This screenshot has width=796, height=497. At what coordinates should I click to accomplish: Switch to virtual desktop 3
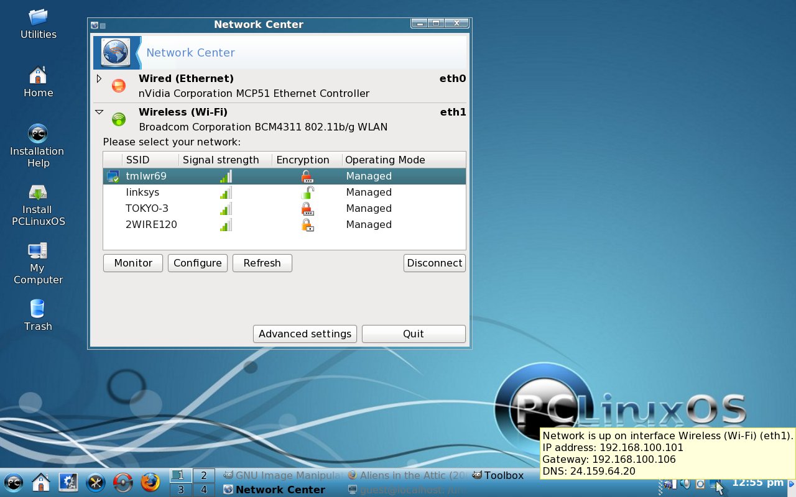pyautogui.click(x=181, y=490)
